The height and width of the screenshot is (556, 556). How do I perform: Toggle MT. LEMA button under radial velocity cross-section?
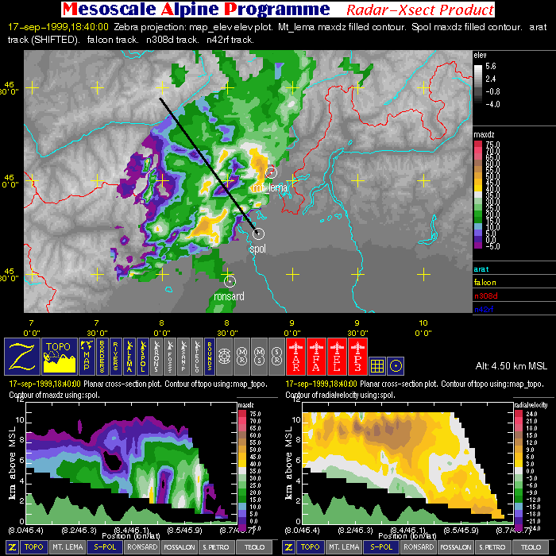(344, 546)
